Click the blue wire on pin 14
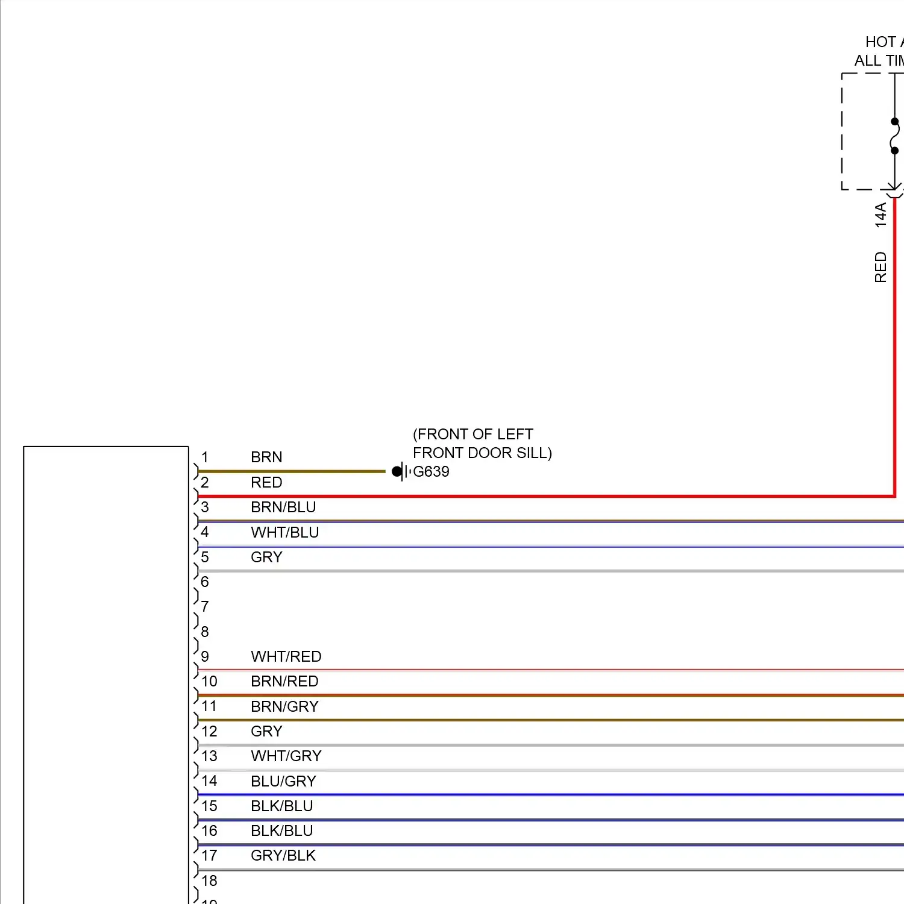This screenshot has height=904, width=904. point(551,795)
